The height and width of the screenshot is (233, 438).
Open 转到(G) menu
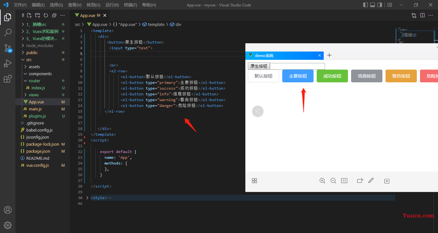tap(93, 5)
